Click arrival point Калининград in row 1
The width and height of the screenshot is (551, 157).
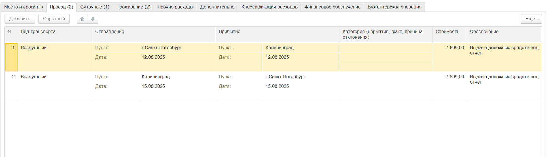279,48
